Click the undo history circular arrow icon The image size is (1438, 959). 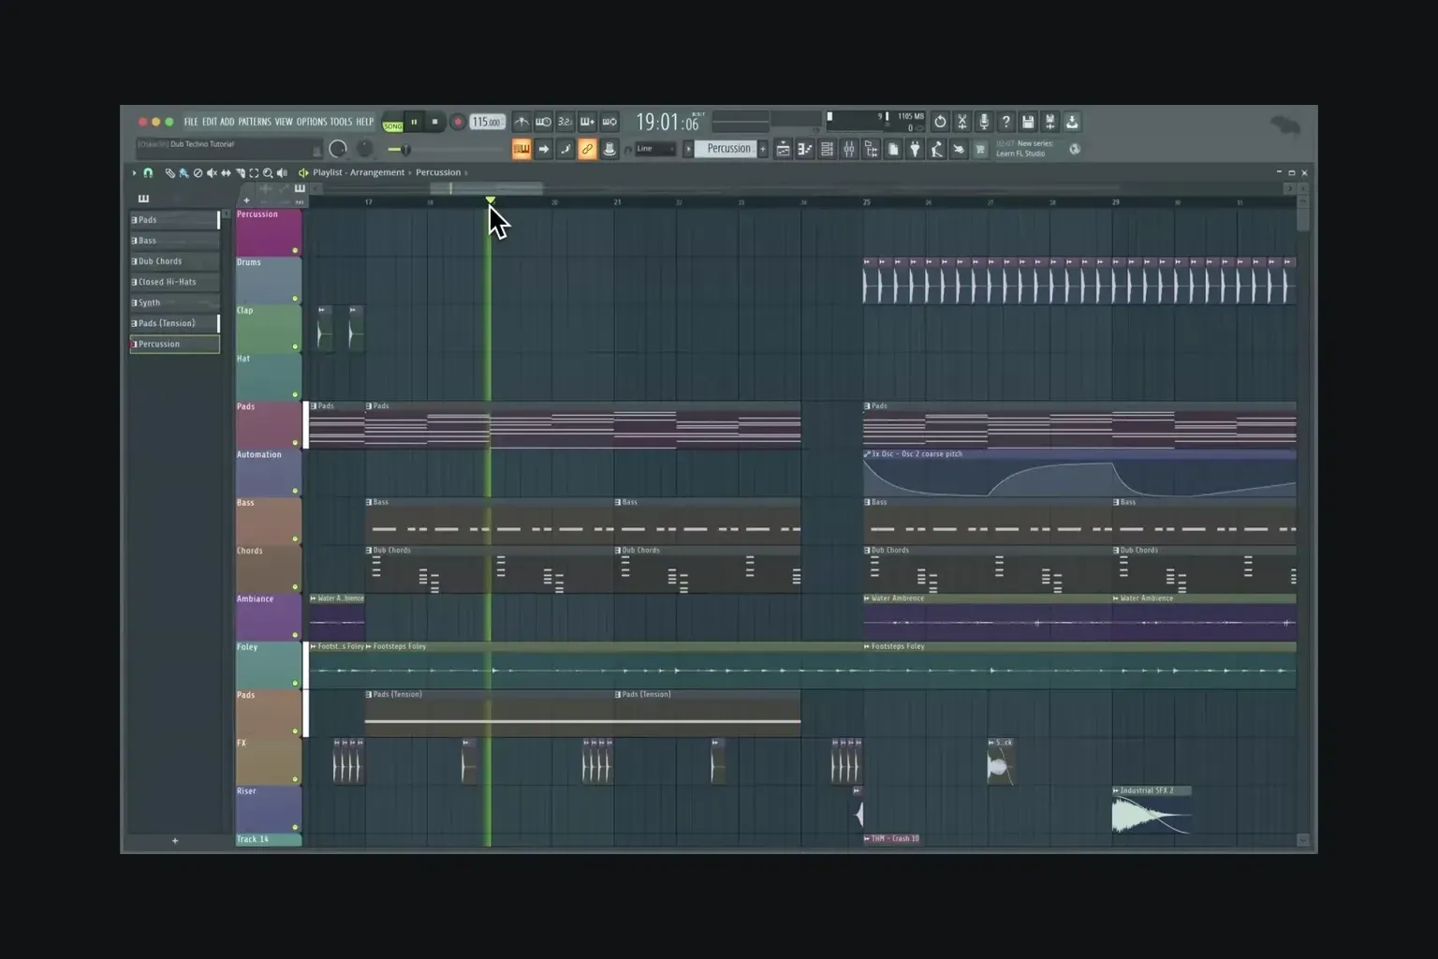(940, 122)
